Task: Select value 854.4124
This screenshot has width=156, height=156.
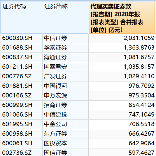Action: [122, 105]
